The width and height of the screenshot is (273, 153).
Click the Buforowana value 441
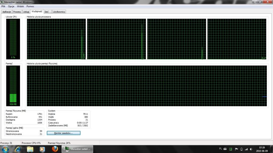click(x=40, y=117)
